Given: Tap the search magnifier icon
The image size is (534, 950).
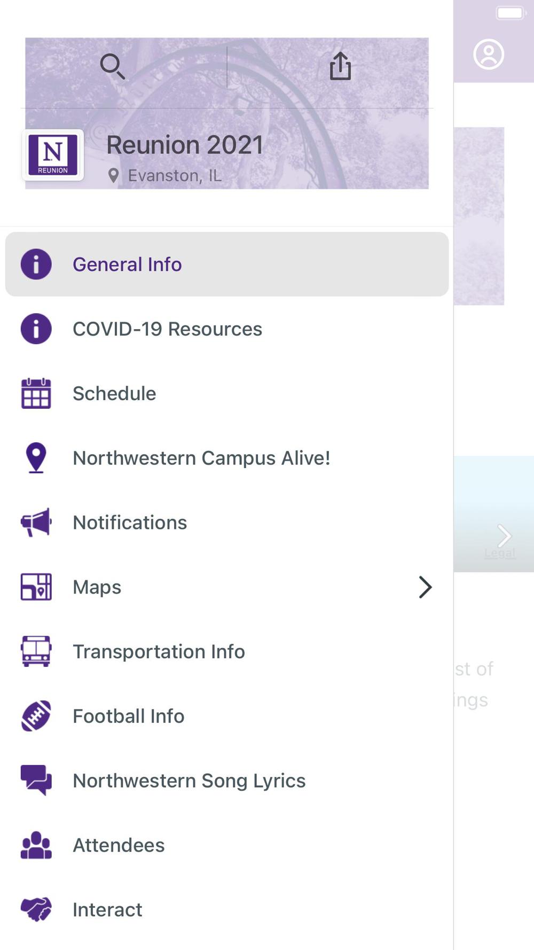Looking at the screenshot, I should [112, 66].
